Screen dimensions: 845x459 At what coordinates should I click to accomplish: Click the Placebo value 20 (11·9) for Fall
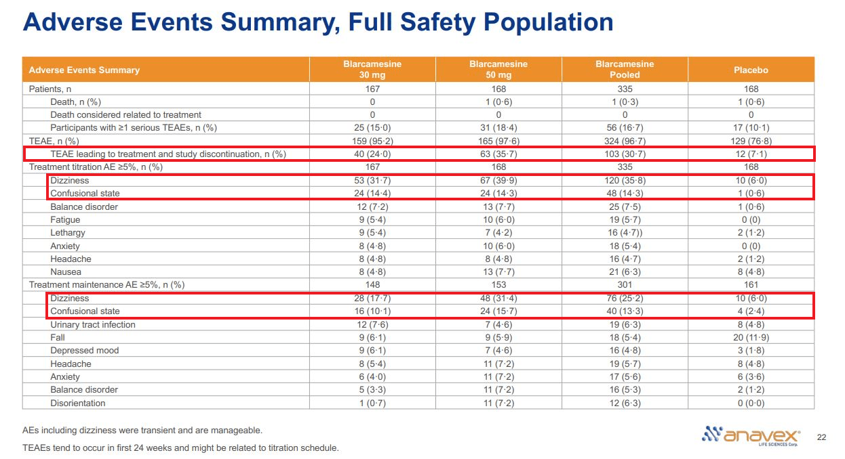[x=750, y=337]
